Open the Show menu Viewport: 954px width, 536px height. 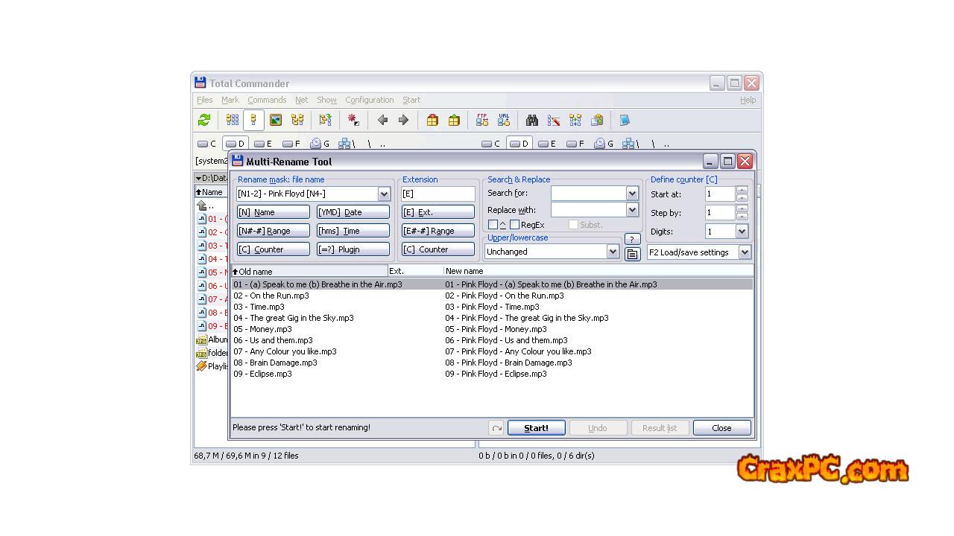326,100
